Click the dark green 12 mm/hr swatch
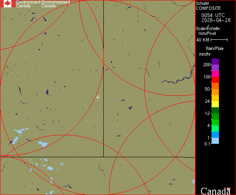Image resolution: width=236 pixels, height=195 pixels. pos(215,110)
